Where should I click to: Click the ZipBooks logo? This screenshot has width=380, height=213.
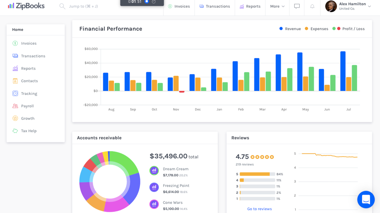coord(26,6)
